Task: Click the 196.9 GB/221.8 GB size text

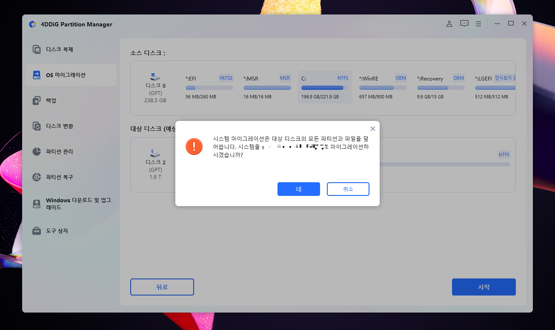Action: [x=320, y=97]
